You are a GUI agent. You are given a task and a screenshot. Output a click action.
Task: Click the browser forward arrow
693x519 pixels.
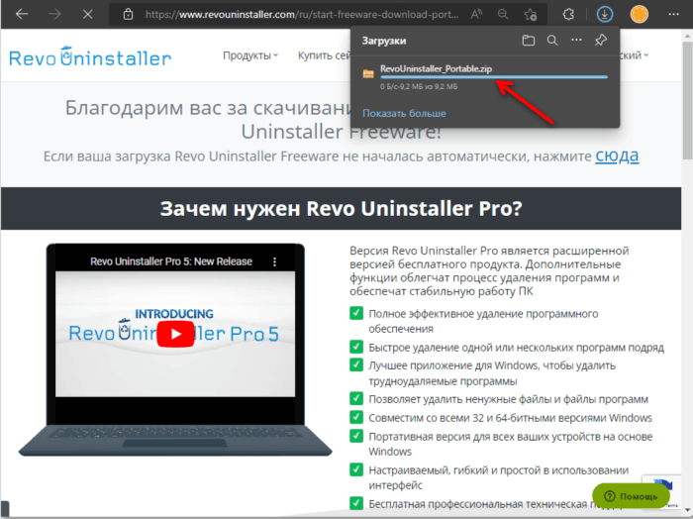(54, 14)
